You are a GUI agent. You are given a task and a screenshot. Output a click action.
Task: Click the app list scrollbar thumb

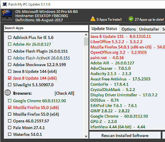coord(86,41)
